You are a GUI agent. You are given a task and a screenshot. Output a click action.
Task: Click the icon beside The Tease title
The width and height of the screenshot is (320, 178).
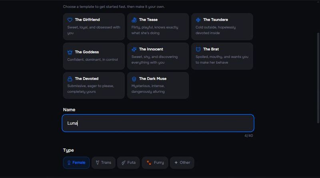click(x=134, y=20)
